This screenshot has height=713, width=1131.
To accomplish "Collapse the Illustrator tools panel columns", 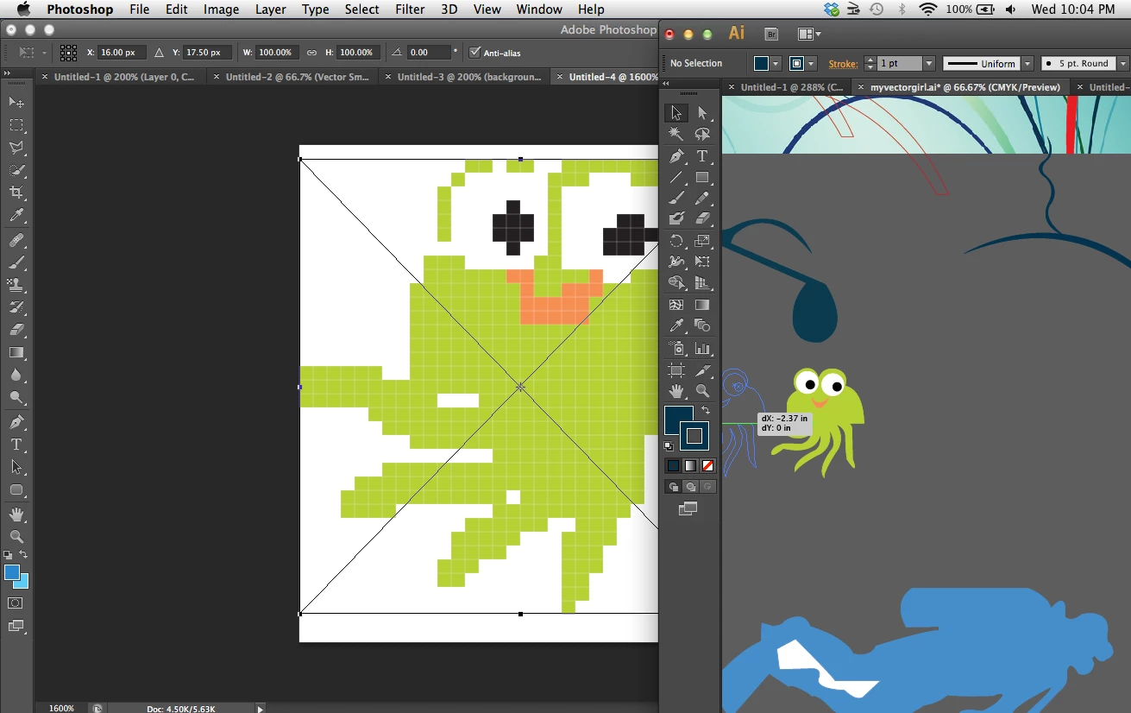I will pos(666,84).
